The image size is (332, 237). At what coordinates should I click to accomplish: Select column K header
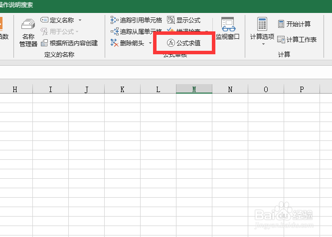pos(122,89)
